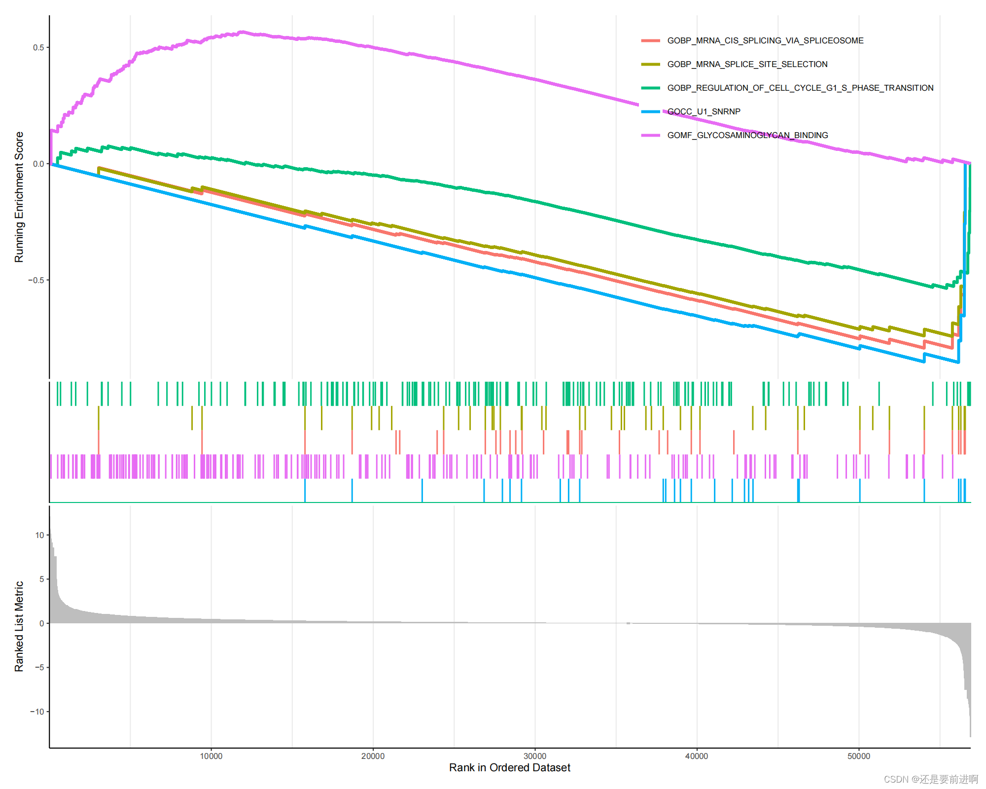Viewport: 986px width, 789px height.
Task: Click the peak of the magenta enrichment curve
Action: coord(242,32)
